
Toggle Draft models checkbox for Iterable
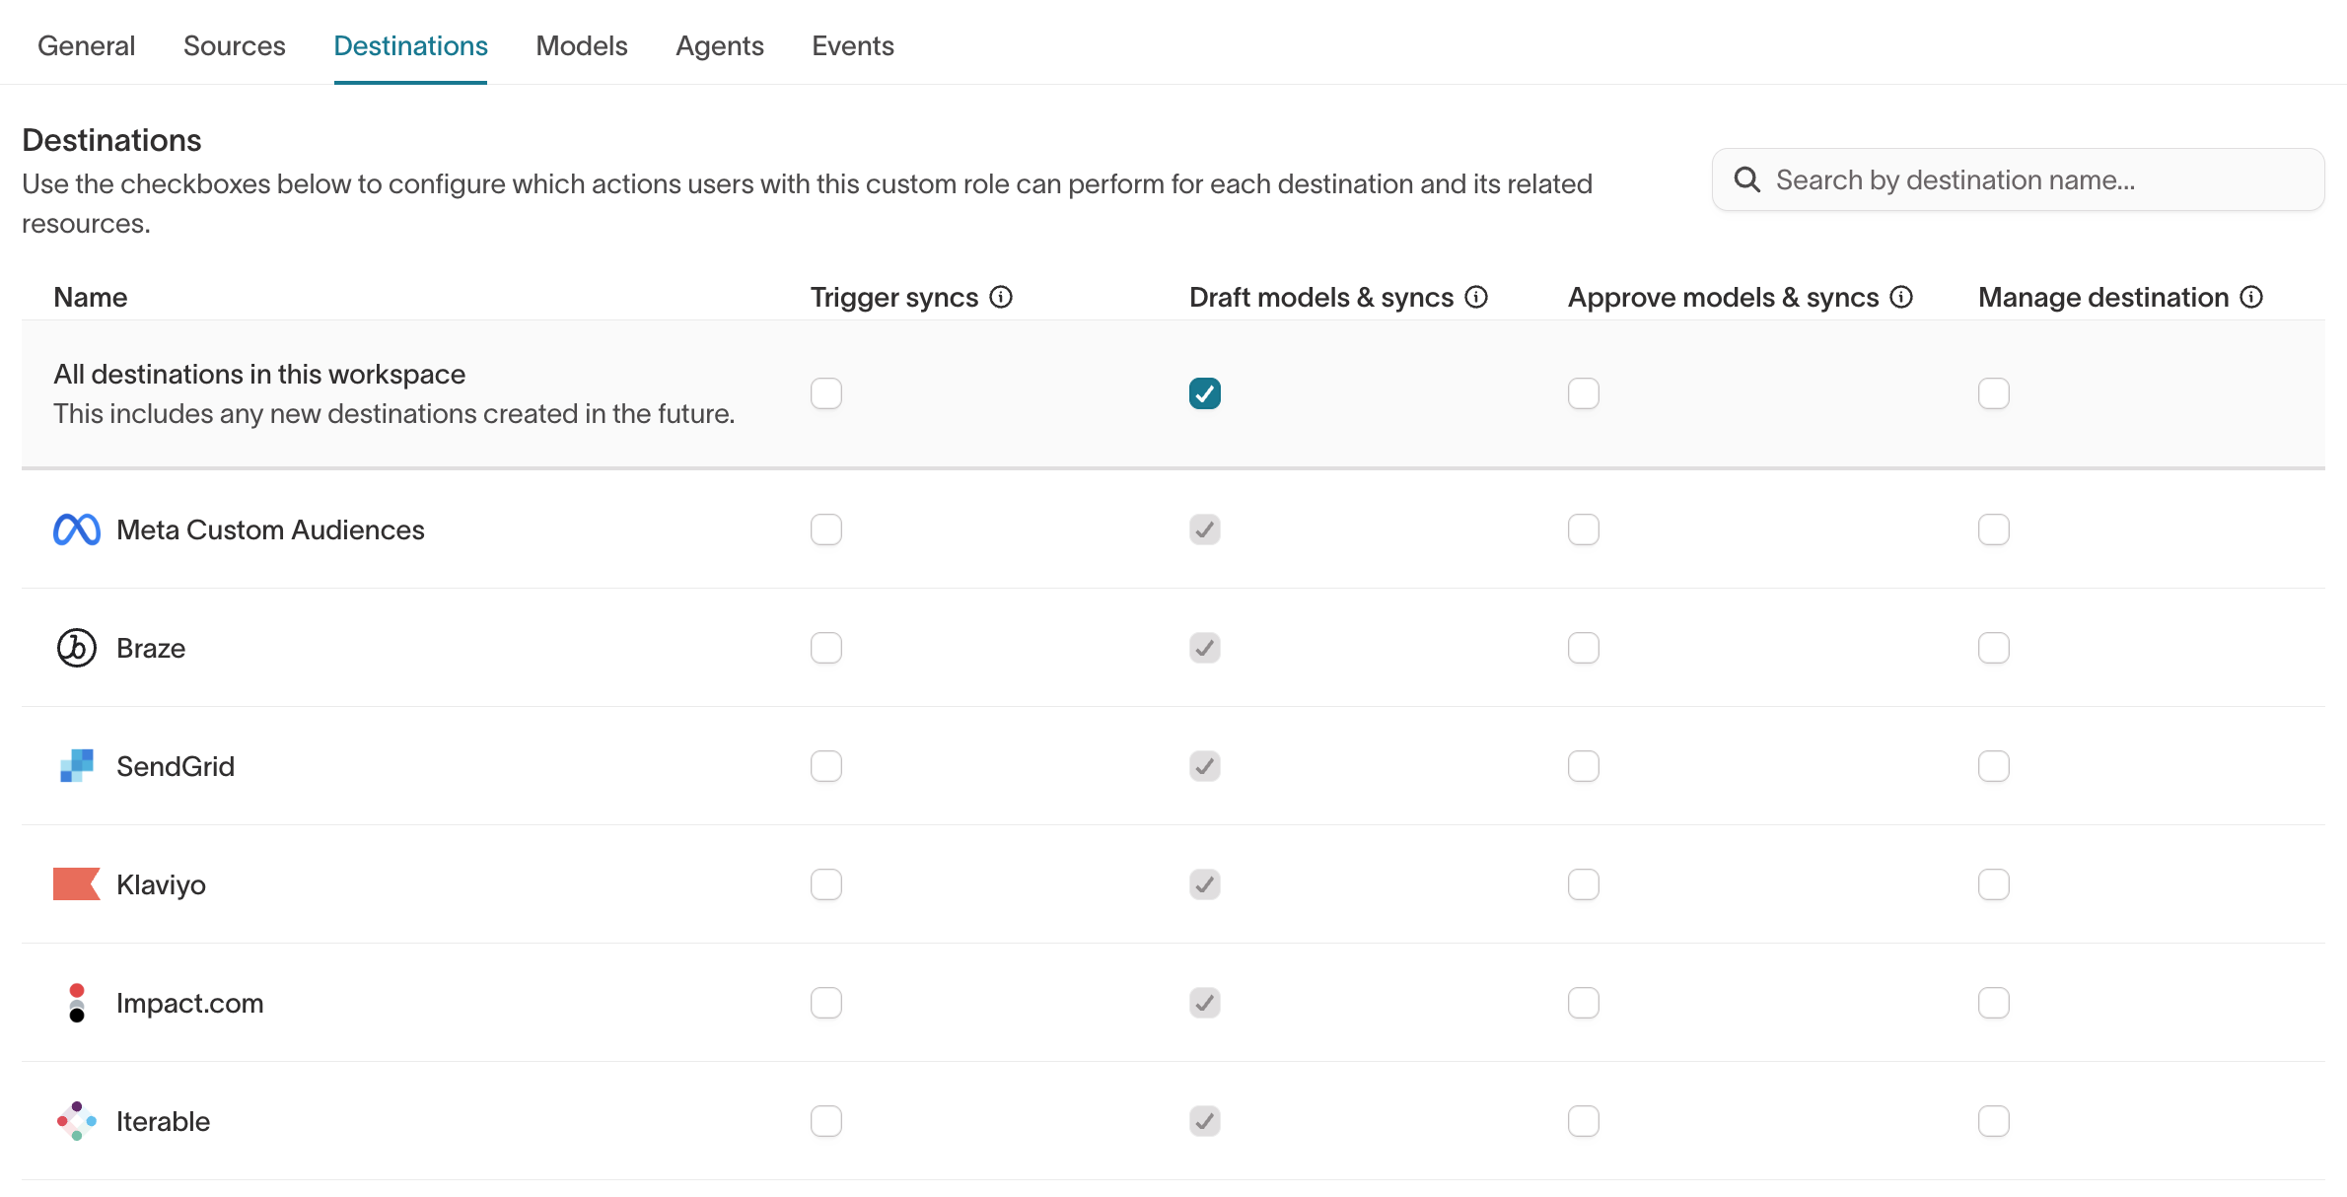pyautogui.click(x=1205, y=1121)
